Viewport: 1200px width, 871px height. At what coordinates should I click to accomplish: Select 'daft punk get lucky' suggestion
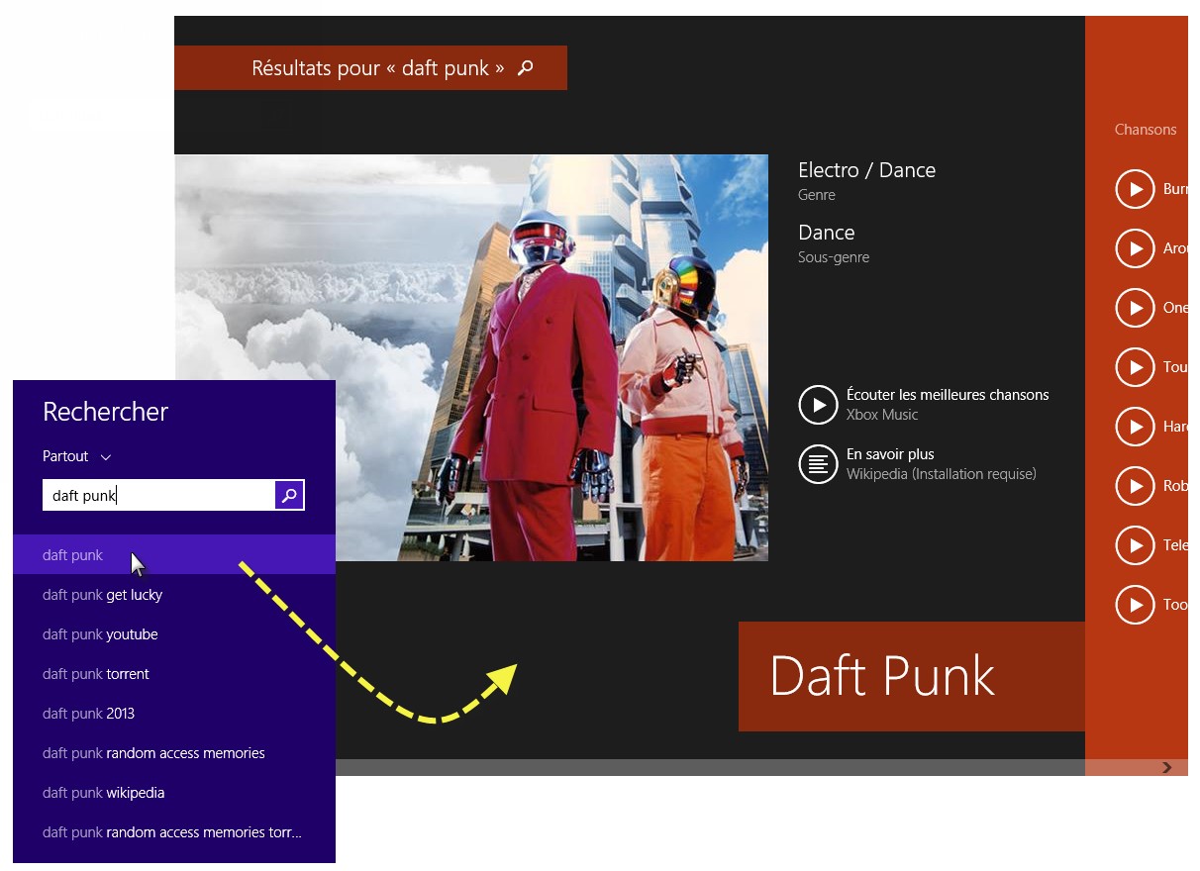coord(102,595)
